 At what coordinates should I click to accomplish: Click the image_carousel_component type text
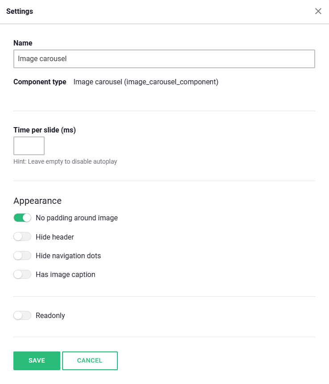pyautogui.click(x=146, y=82)
